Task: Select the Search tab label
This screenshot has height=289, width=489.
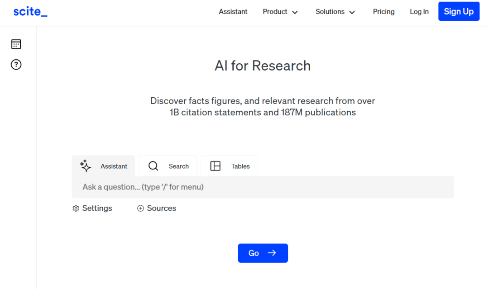Action: click(x=178, y=166)
